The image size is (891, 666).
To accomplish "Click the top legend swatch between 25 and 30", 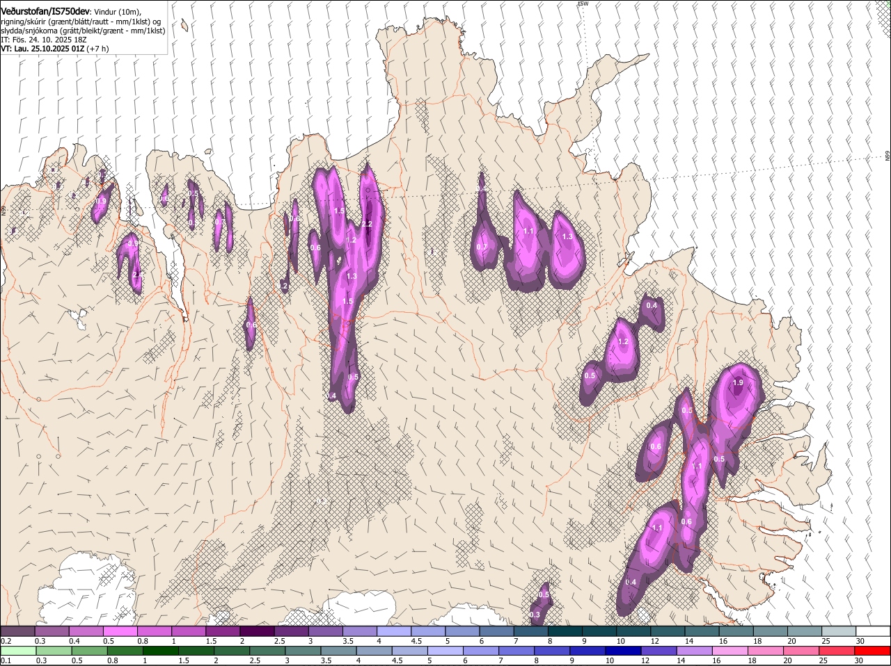I will 839,631.
